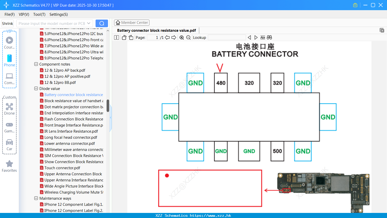Open Favorites in the sidebar
Screen dimensions: 387x218
click(x=9, y=166)
